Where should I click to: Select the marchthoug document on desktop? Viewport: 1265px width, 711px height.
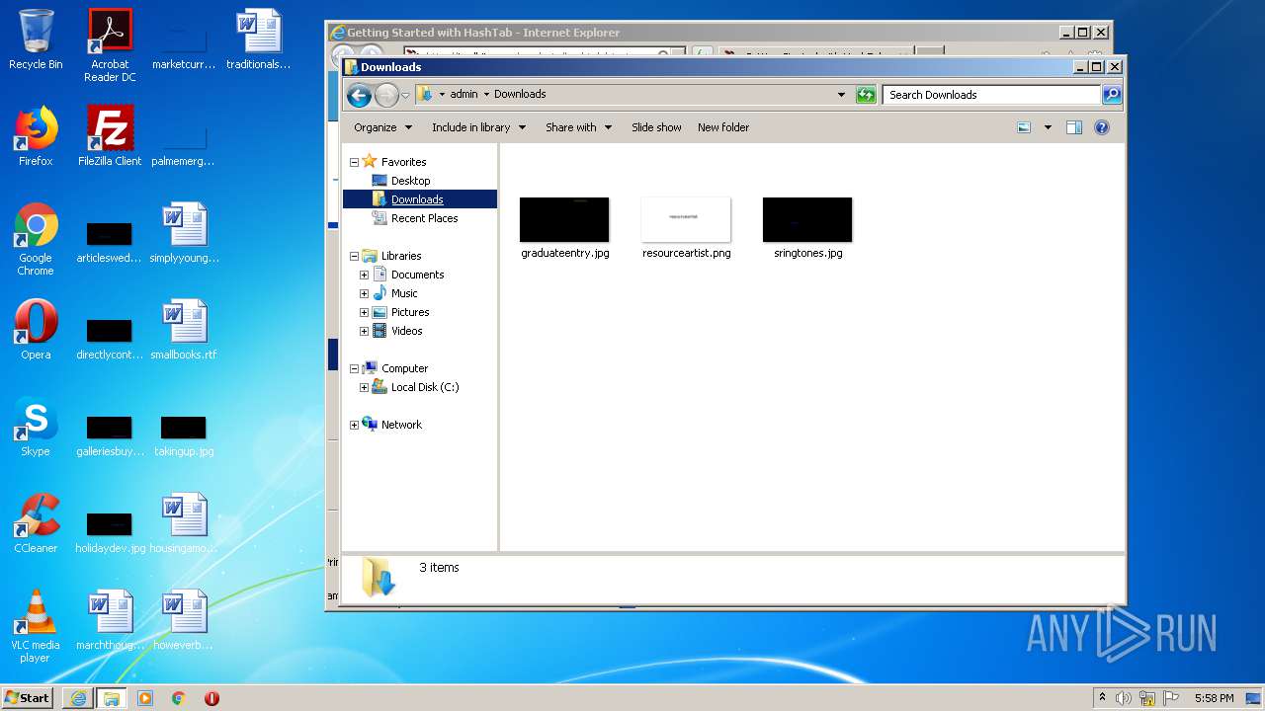tap(110, 620)
